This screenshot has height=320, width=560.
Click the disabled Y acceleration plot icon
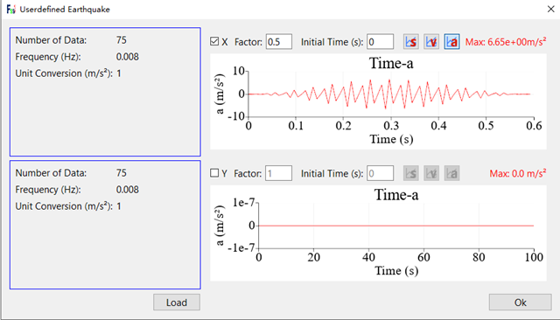click(x=451, y=173)
